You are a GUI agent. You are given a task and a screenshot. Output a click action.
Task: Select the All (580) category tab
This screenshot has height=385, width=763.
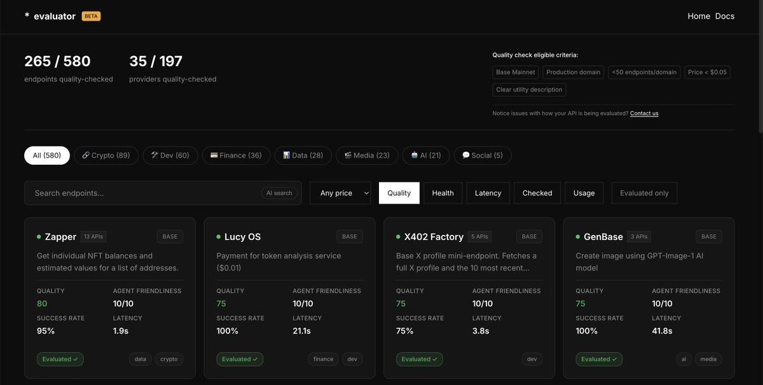[47, 155]
